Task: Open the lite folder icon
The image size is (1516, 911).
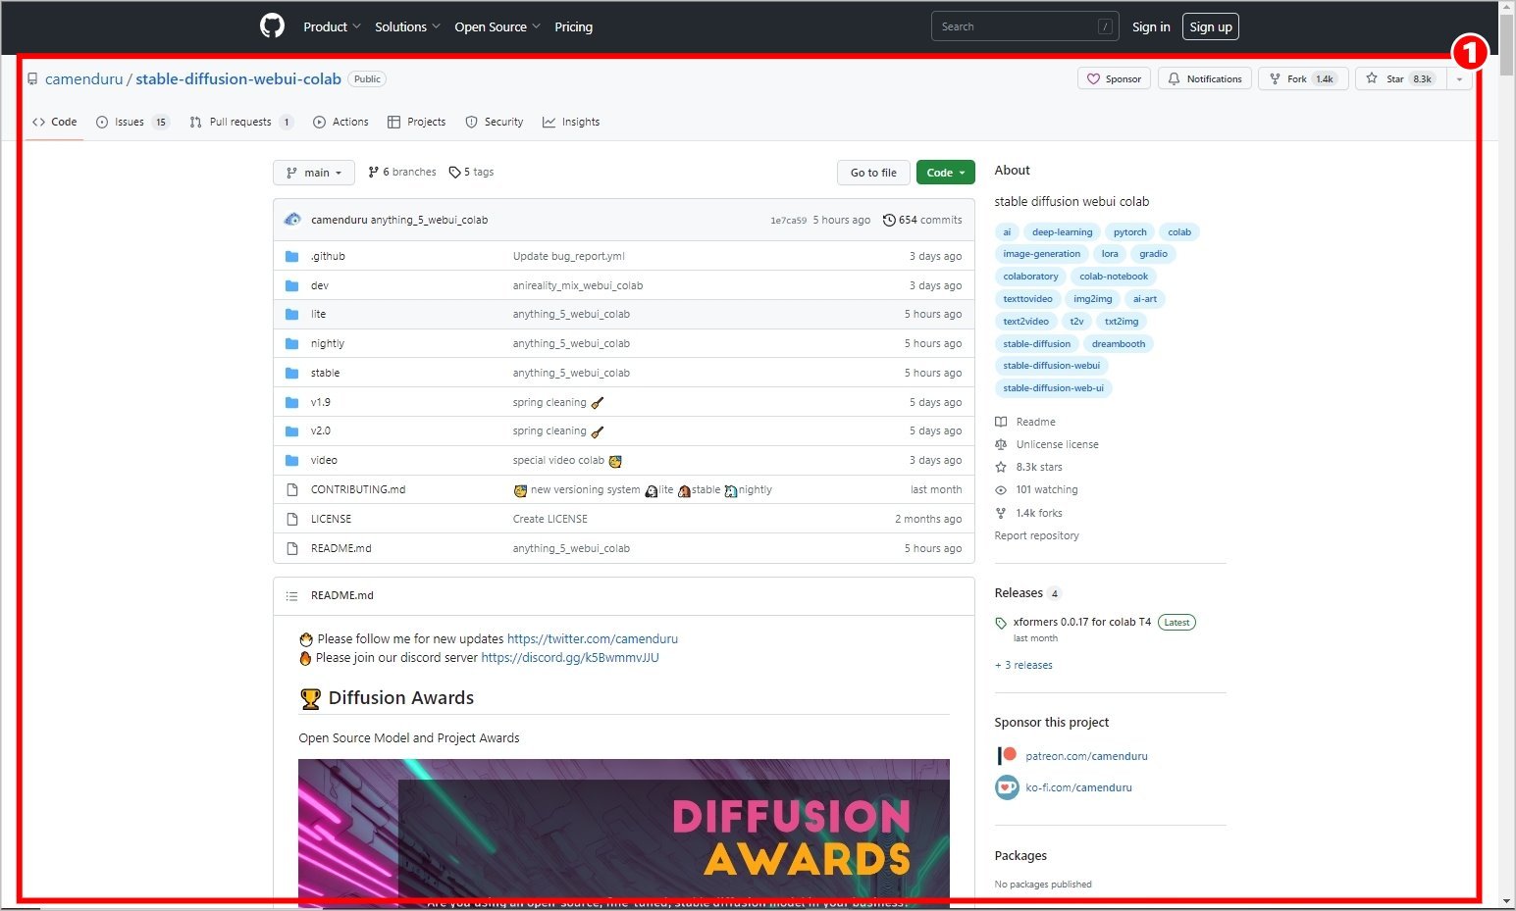Action: point(291,314)
